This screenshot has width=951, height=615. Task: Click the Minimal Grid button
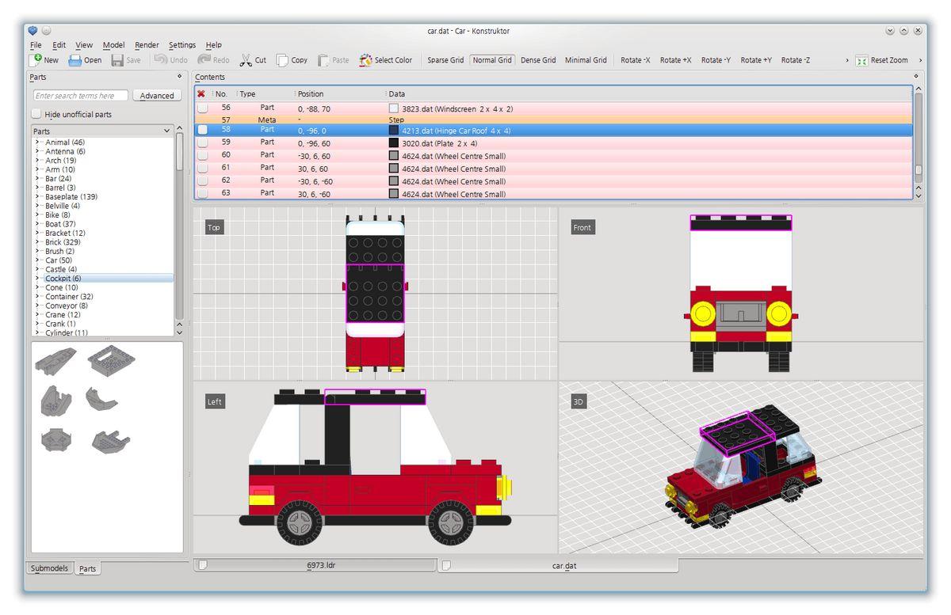(x=586, y=60)
